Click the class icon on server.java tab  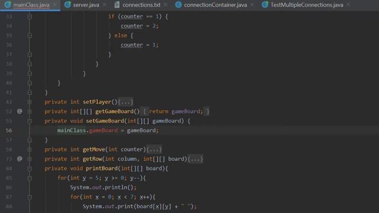[x=68, y=4]
